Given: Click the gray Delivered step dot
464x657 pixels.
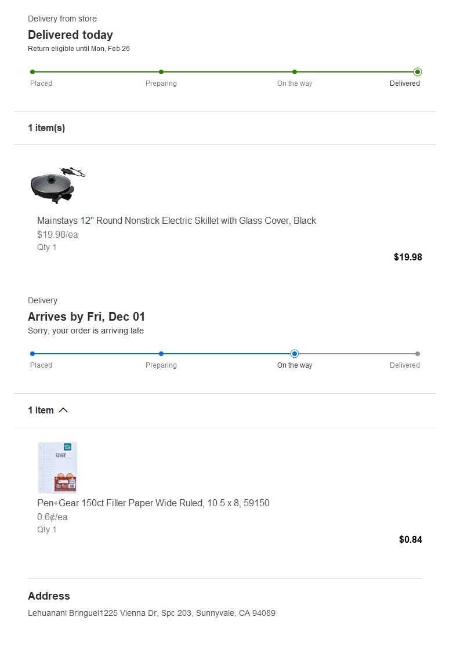Looking at the screenshot, I should pos(418,354).
